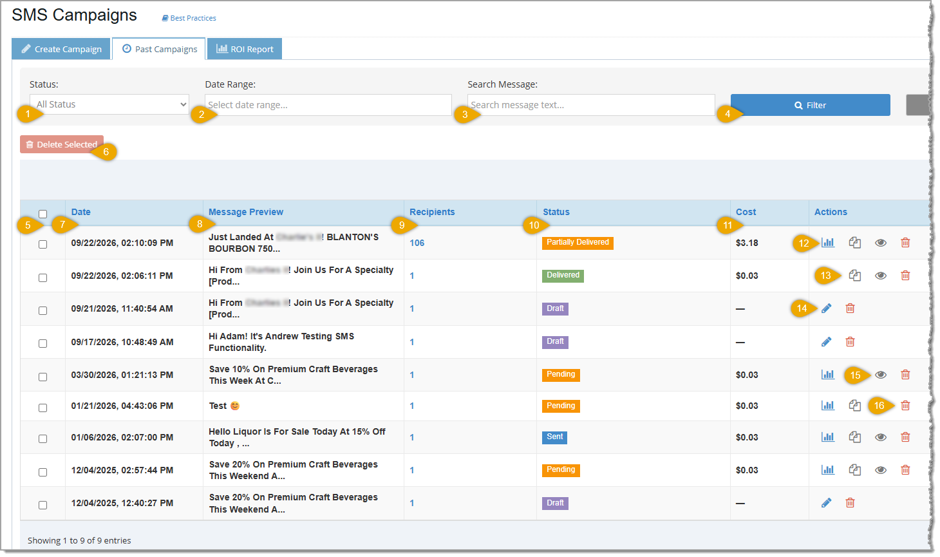The image size is (940, 557).
Task: Tick the 01/21/2026 'Test' row checkbox
Action: tap(42, 408)
